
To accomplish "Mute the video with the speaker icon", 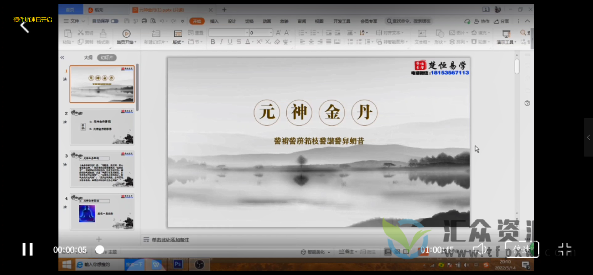I will [x=480, y=249].
